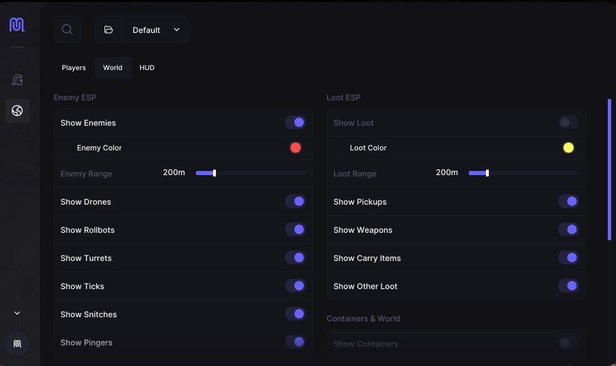Click the Enemy Range slider handle
616x366 pixels.
214,173
